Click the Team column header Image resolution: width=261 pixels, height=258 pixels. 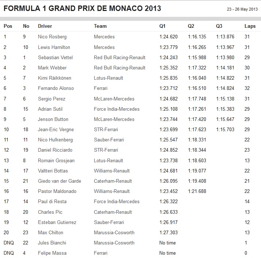pos(100,26)
